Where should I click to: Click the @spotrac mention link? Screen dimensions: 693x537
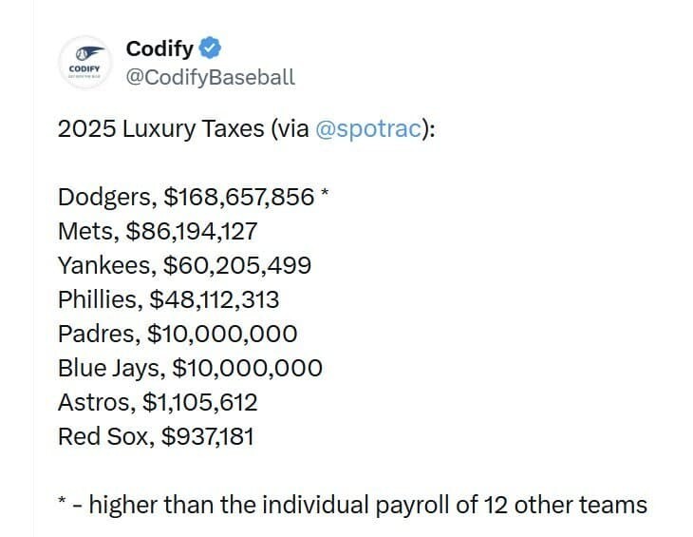click(368, 128)
